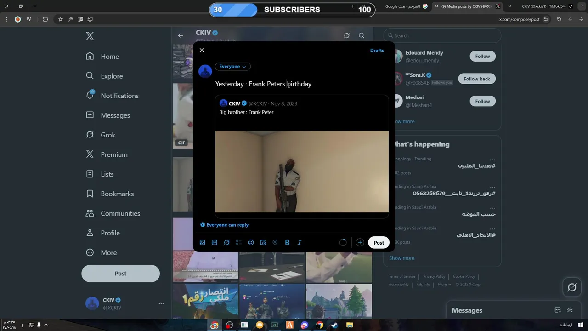
Task: Open Messages from the sidebar
Action: 108,115
